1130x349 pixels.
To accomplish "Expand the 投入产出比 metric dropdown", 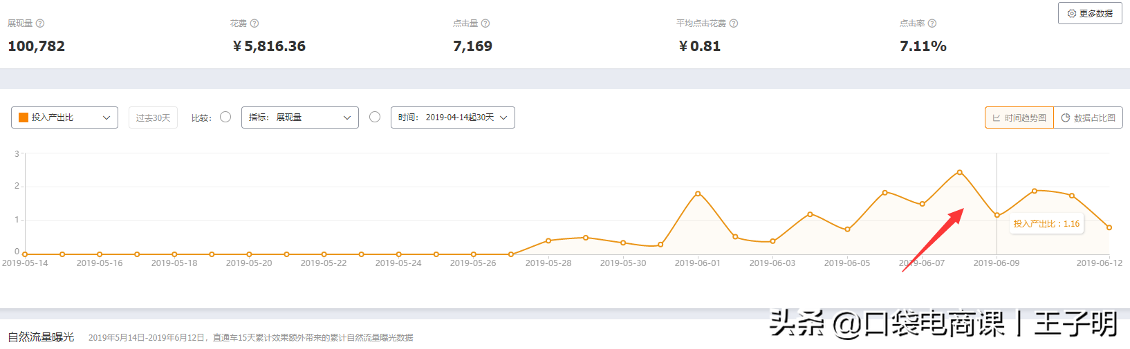I will click(64, 117).
